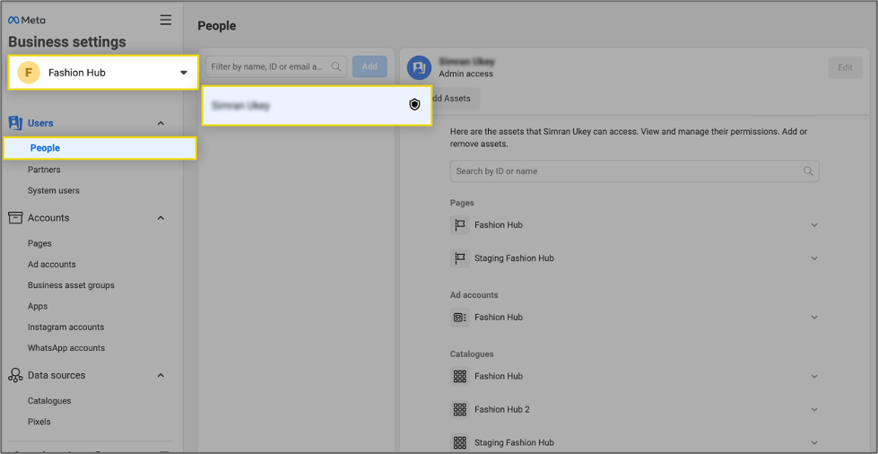Click the Edit button for admin access
The width and height of the screenshot is (878, 454).
845,68
